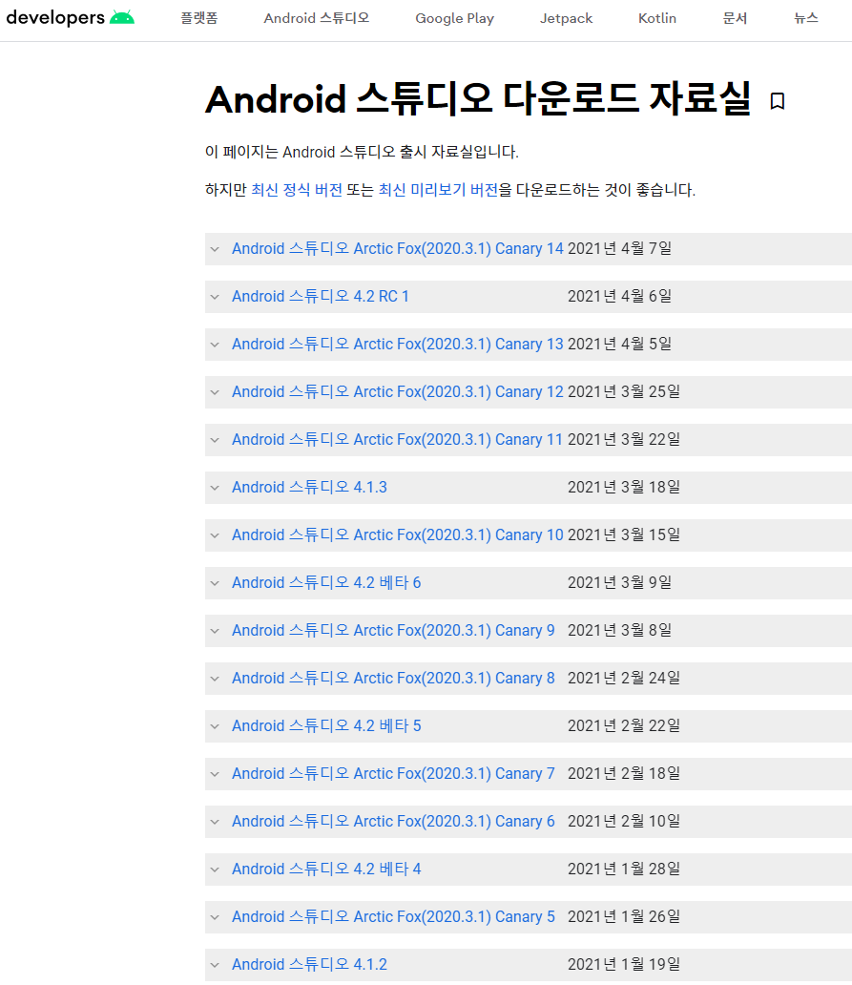Screen dimensions: 852x985
Task: Open Android 스튜디오 4.1.2 link
Action: [309, 965]
